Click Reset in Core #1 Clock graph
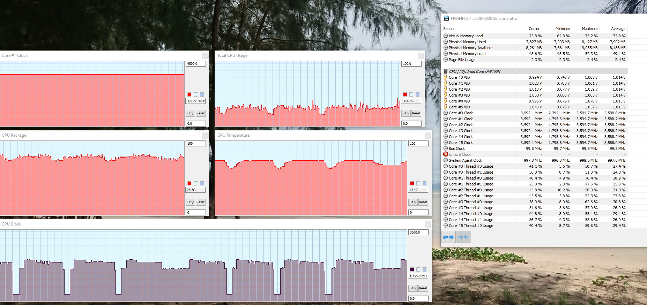The image size is (647, 305). coord(200,113)
